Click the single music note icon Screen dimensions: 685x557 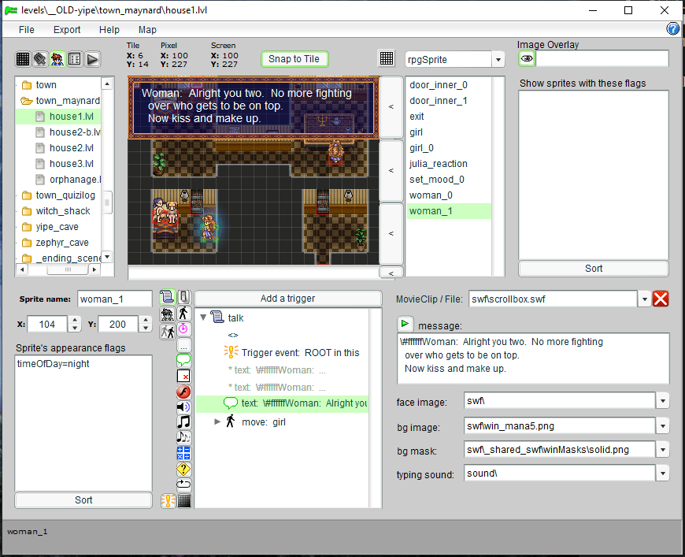click(x=183, y=422)
